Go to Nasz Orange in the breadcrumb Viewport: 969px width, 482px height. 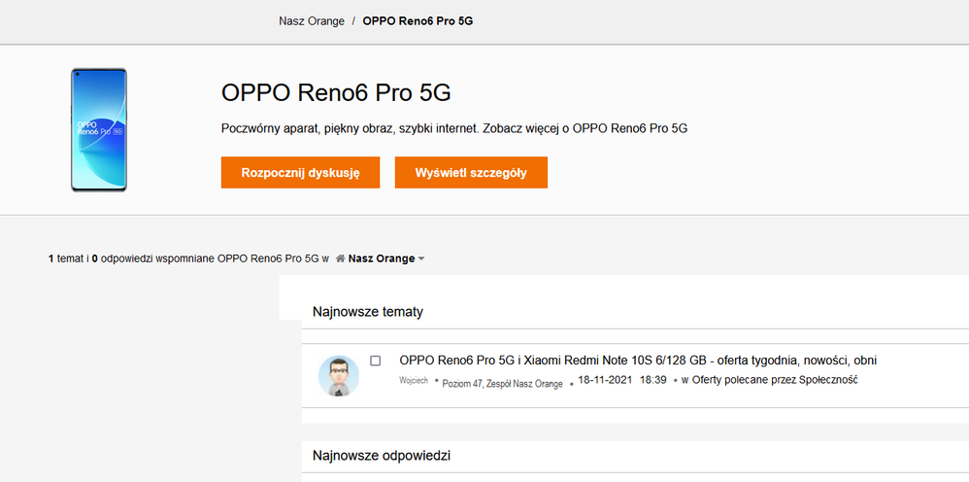pyautogui.click(x=312, y=21)
